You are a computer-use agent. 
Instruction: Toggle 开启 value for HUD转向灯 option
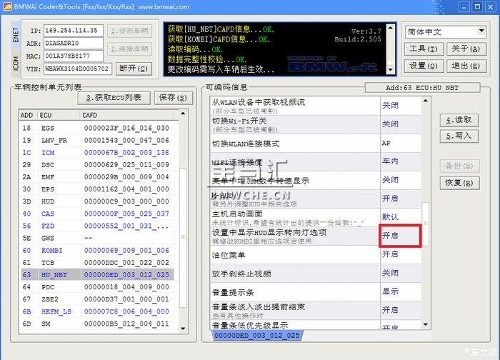(x=400, y=235)
